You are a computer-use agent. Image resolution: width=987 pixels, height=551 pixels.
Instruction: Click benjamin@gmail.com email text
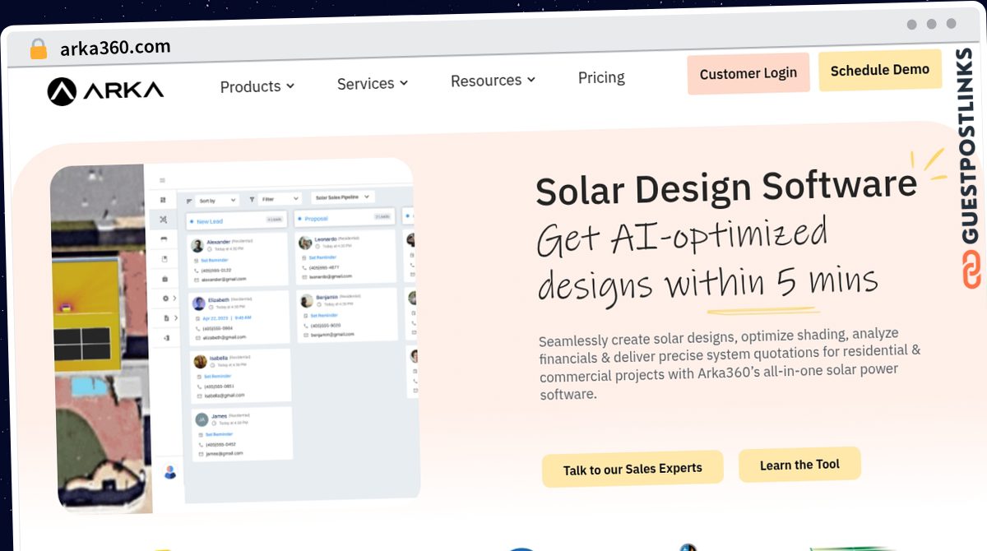click(333, 335)
